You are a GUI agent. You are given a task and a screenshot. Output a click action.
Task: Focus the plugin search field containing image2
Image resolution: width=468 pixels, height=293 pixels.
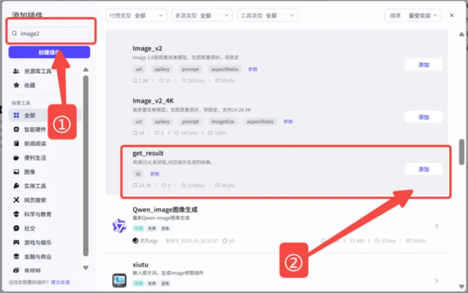click(49, 33)
